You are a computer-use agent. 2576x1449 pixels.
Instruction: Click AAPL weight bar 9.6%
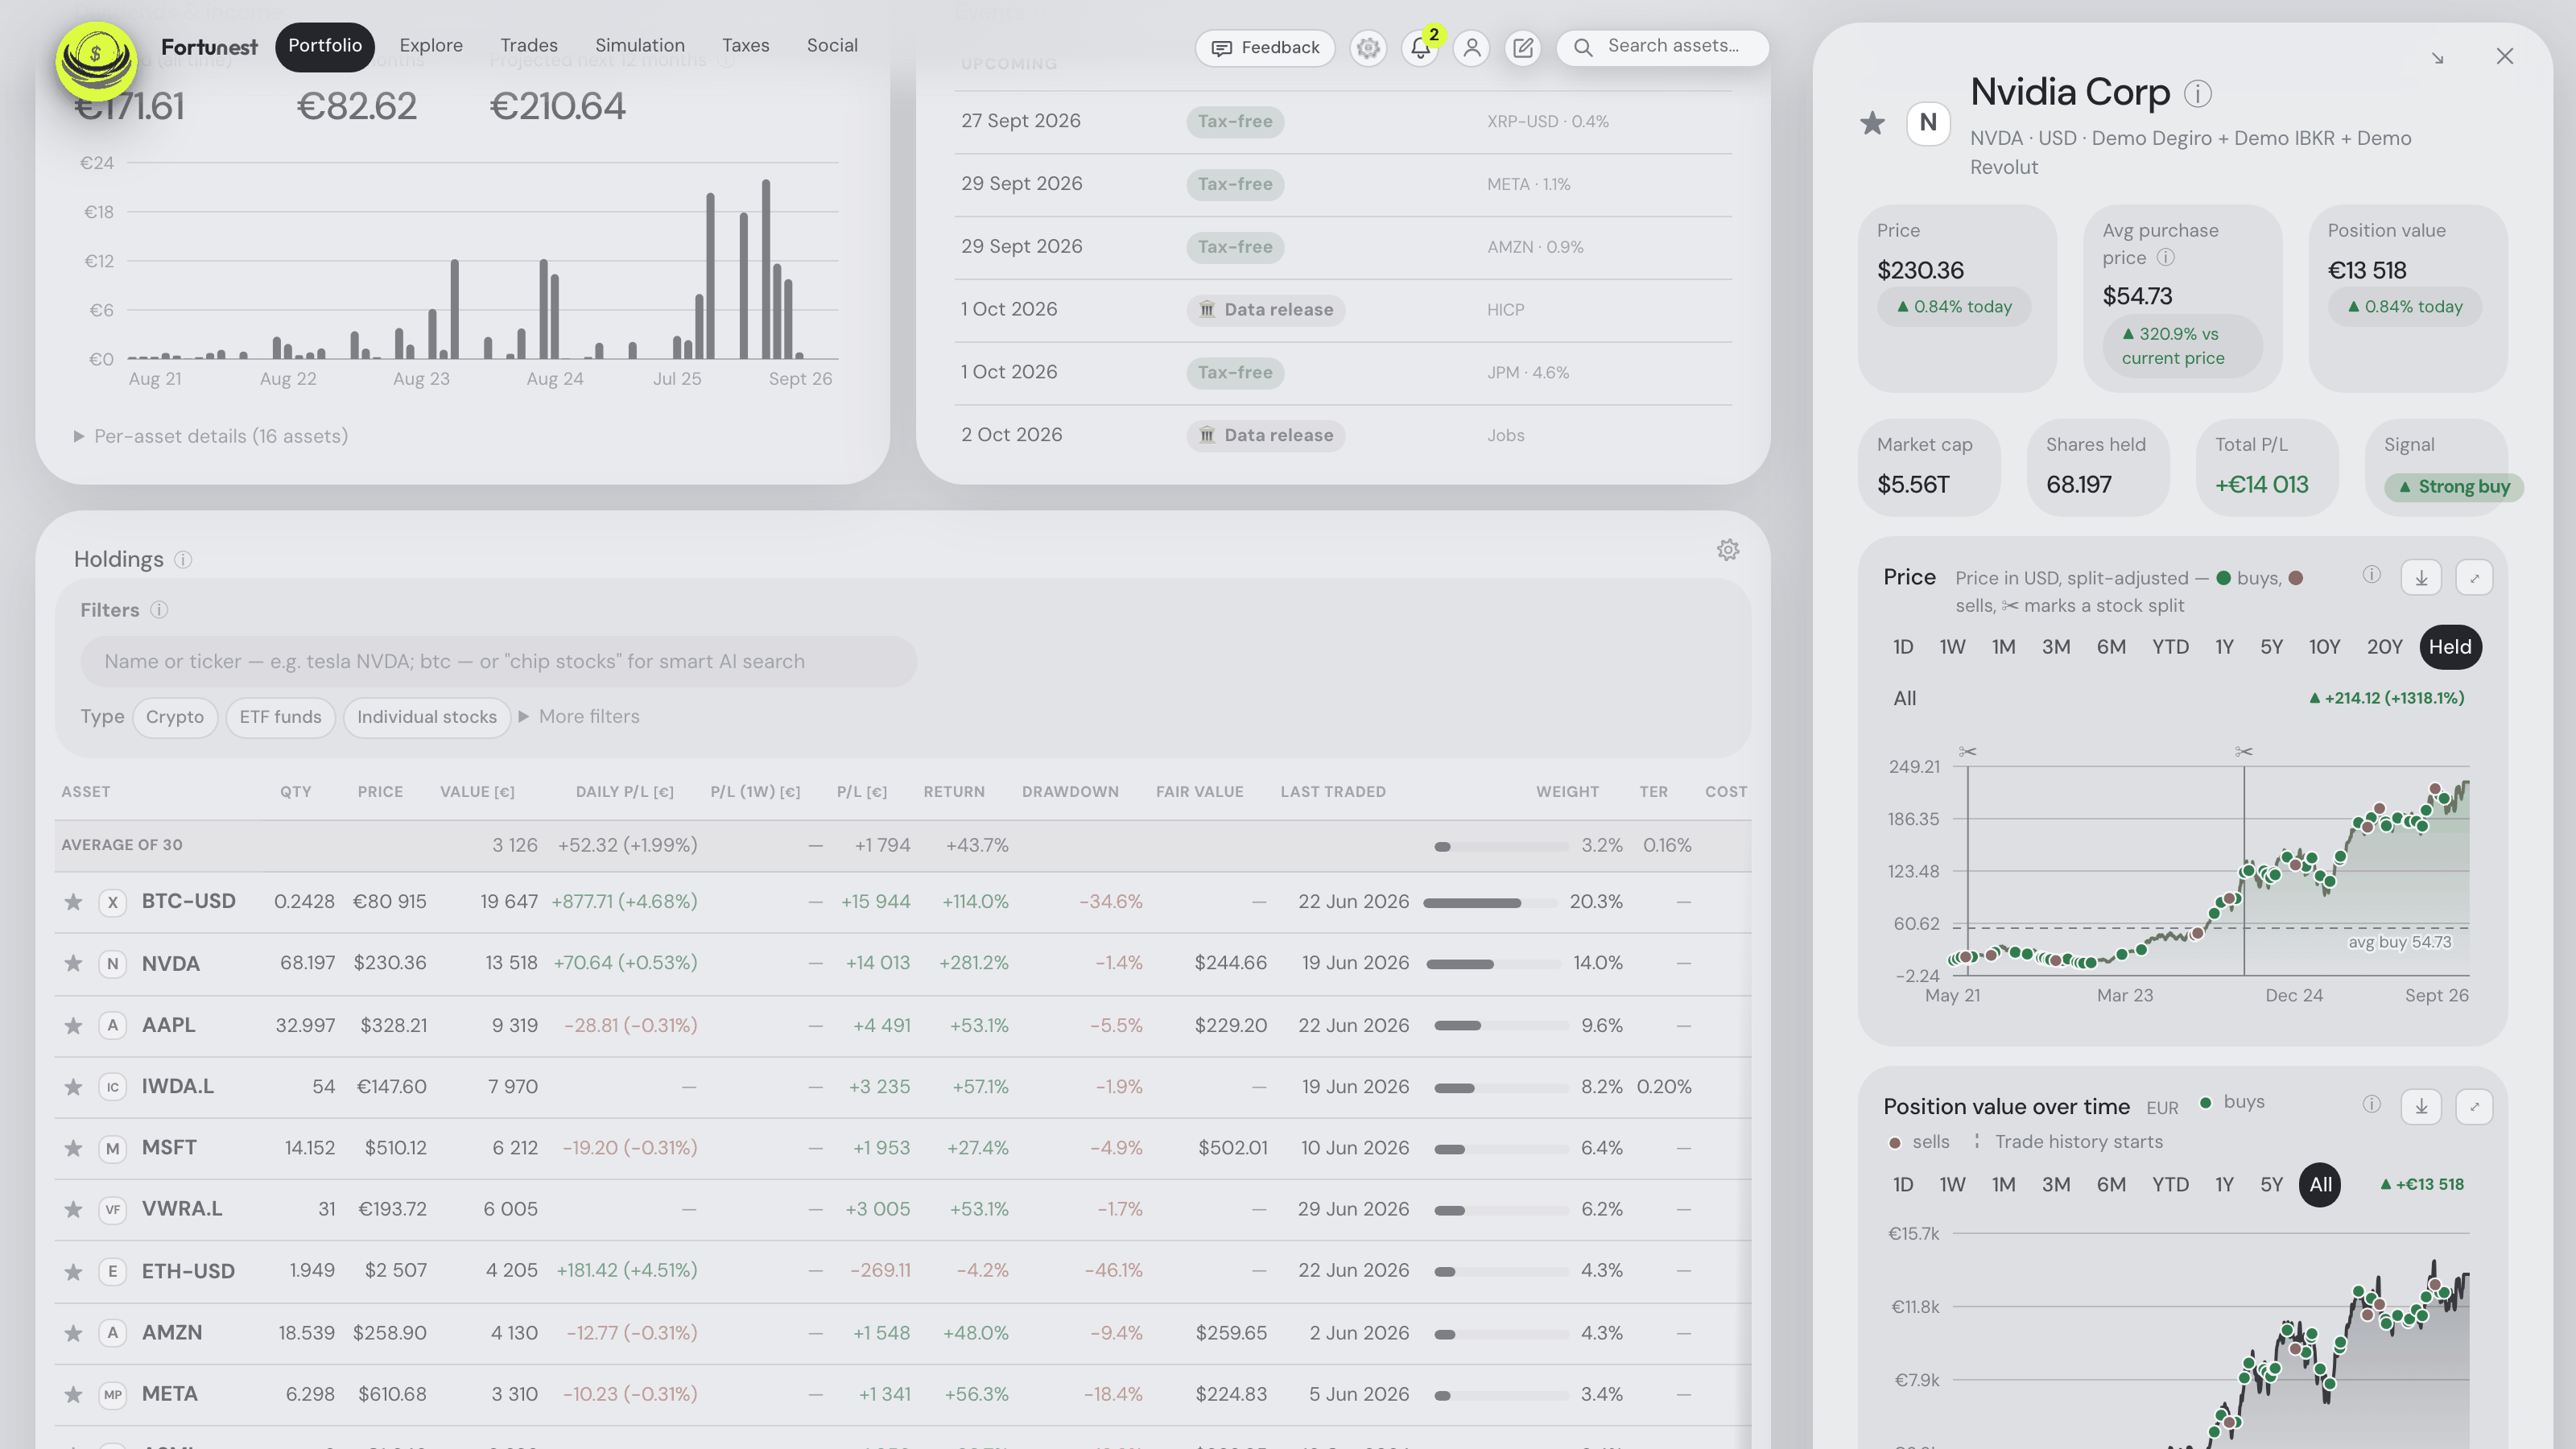point(1501,1026)
